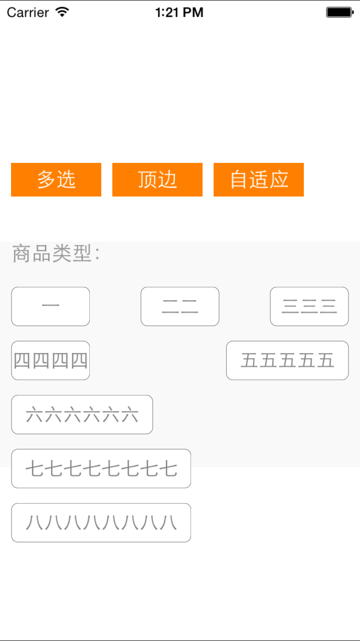Toggle the 一 tag
Viewport: 360px width, 641px height.
coord(50,307)
